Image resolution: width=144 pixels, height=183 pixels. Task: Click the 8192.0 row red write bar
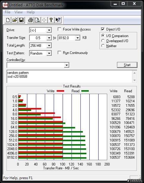40,157
